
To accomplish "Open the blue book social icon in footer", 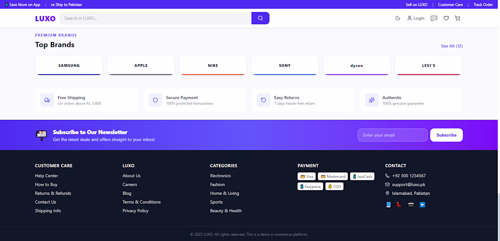I will pyautogui.click(x=388, y=205).
